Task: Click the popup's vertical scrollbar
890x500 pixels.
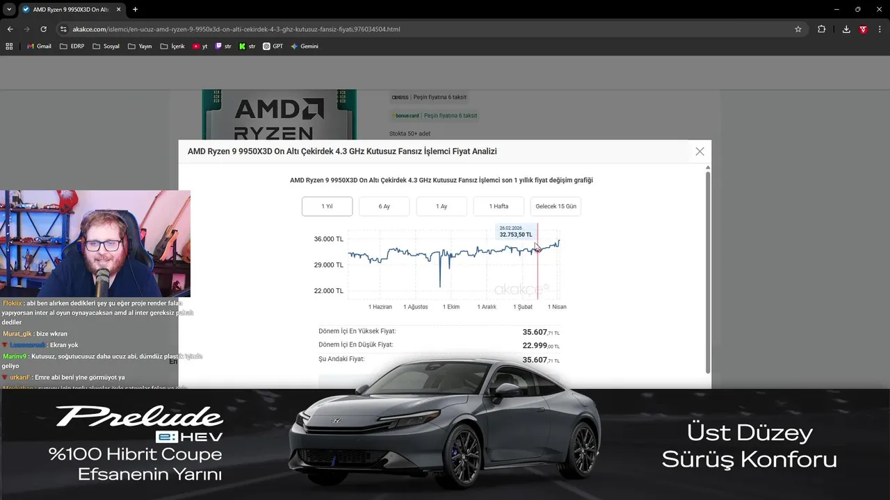Action: [x=709, y=271]
